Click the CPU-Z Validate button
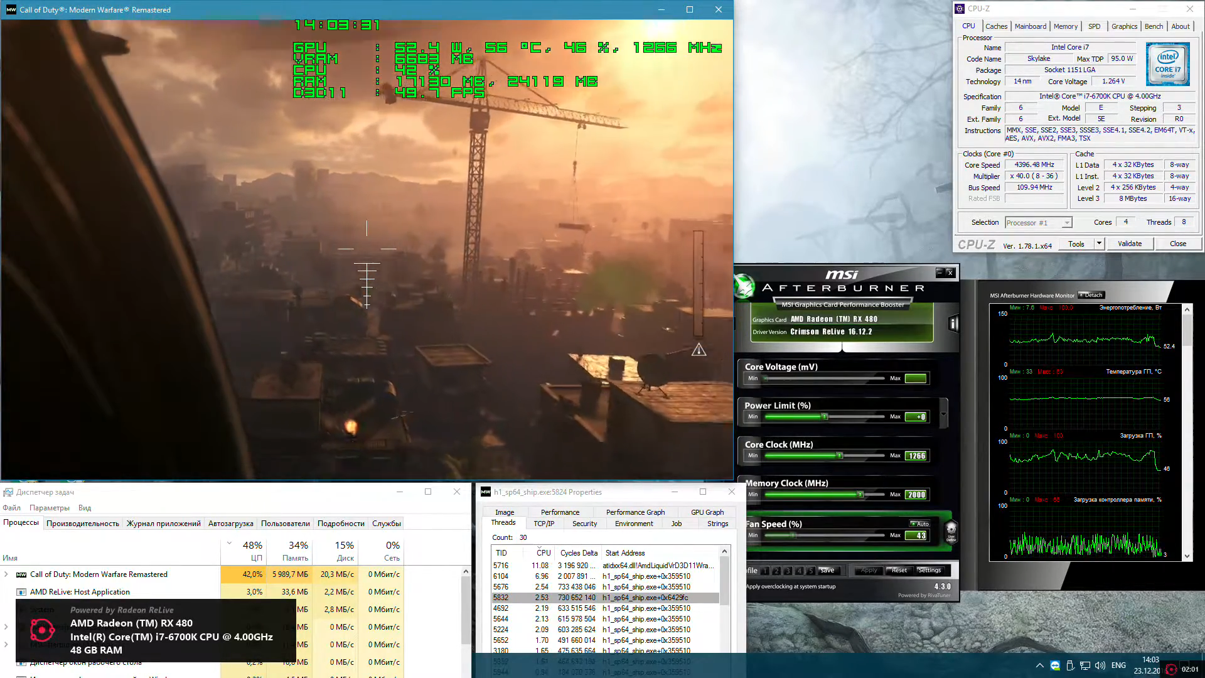Image resolution: width=1205 pixels, height=678 pixels. (1129, 244)
